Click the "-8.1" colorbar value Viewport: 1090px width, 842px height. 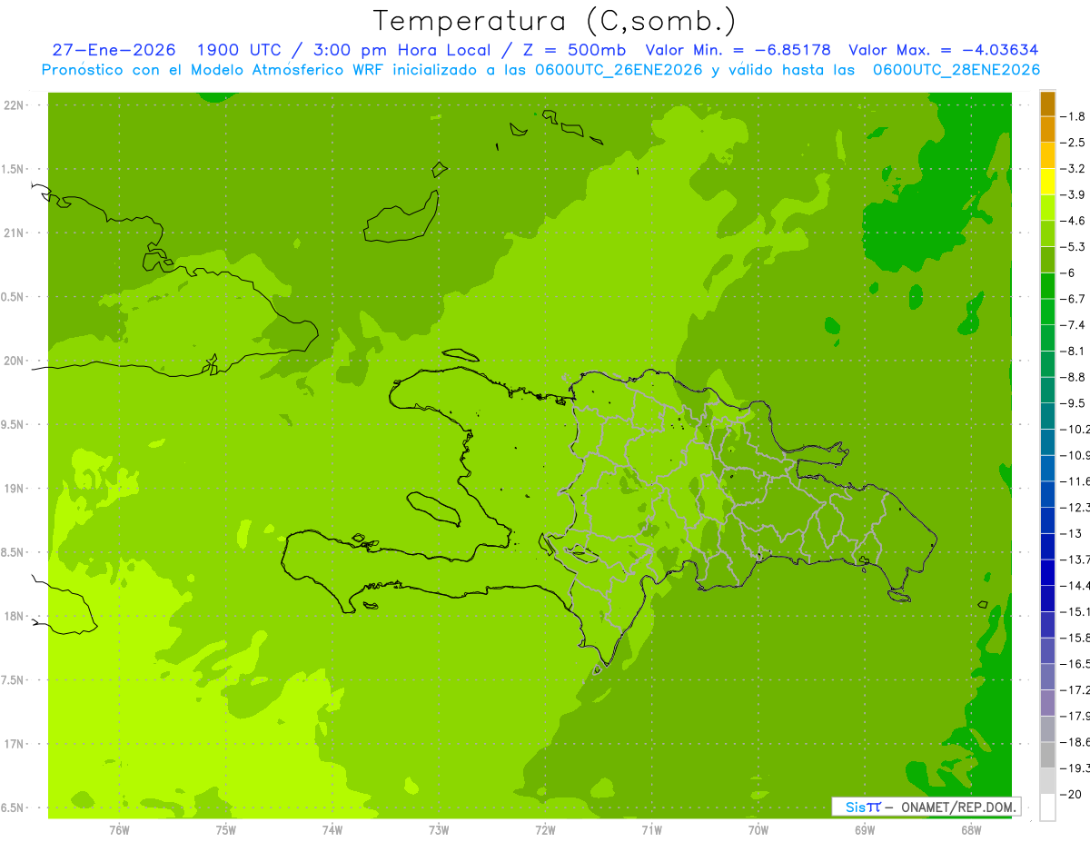tap(1073, 351)
